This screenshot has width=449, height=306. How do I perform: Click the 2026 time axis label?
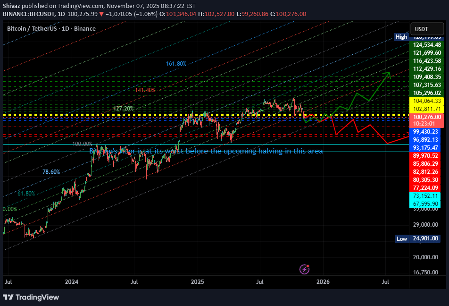(x=323, y=281)
